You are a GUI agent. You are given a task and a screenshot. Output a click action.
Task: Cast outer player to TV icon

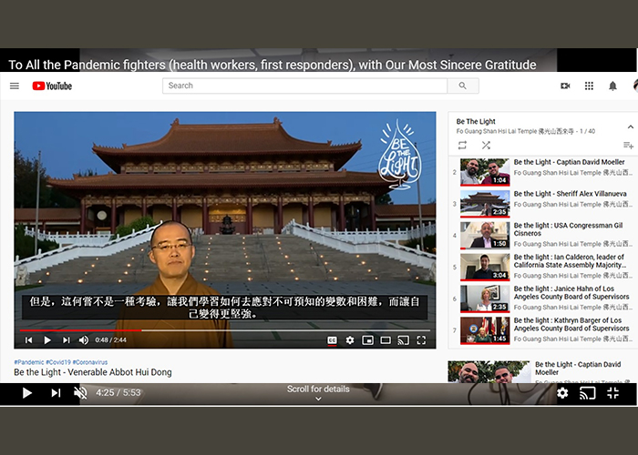pos(588,393)
